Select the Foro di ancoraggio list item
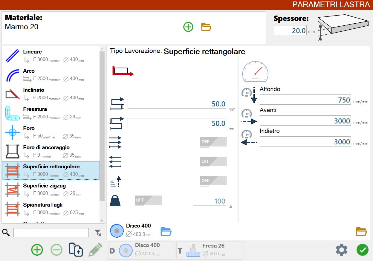Viewport: 373px width, 261px height. pos(51,152)
